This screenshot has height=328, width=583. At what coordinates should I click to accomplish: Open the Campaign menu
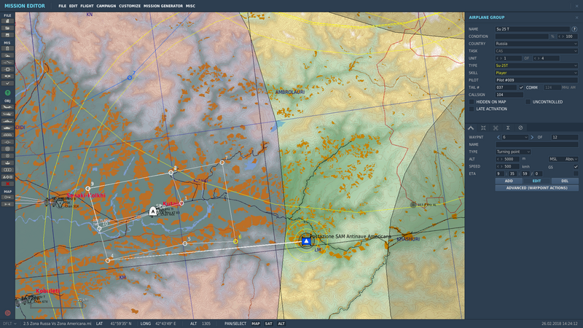(x=106, y=6)
